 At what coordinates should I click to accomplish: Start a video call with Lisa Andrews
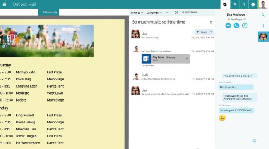click(x=228, y=26)
